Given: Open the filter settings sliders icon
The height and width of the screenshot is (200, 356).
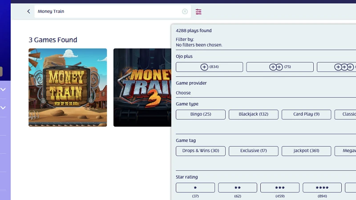Looking at the screenshot, I should coord(198,12).
